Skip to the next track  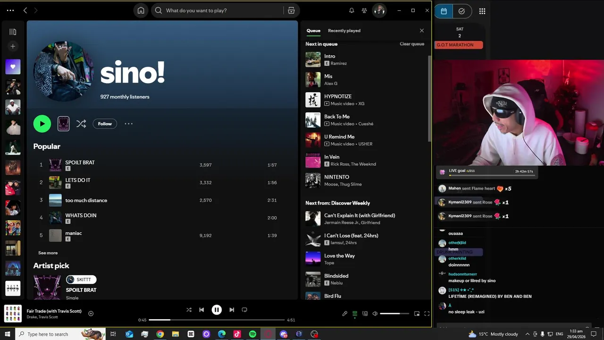click(232, 310)
